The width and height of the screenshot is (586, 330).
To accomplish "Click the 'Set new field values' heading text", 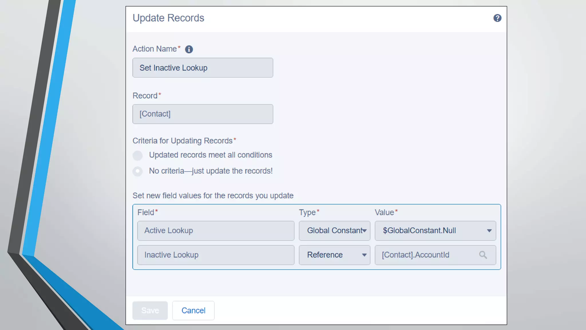I will (x=213, y=196).
